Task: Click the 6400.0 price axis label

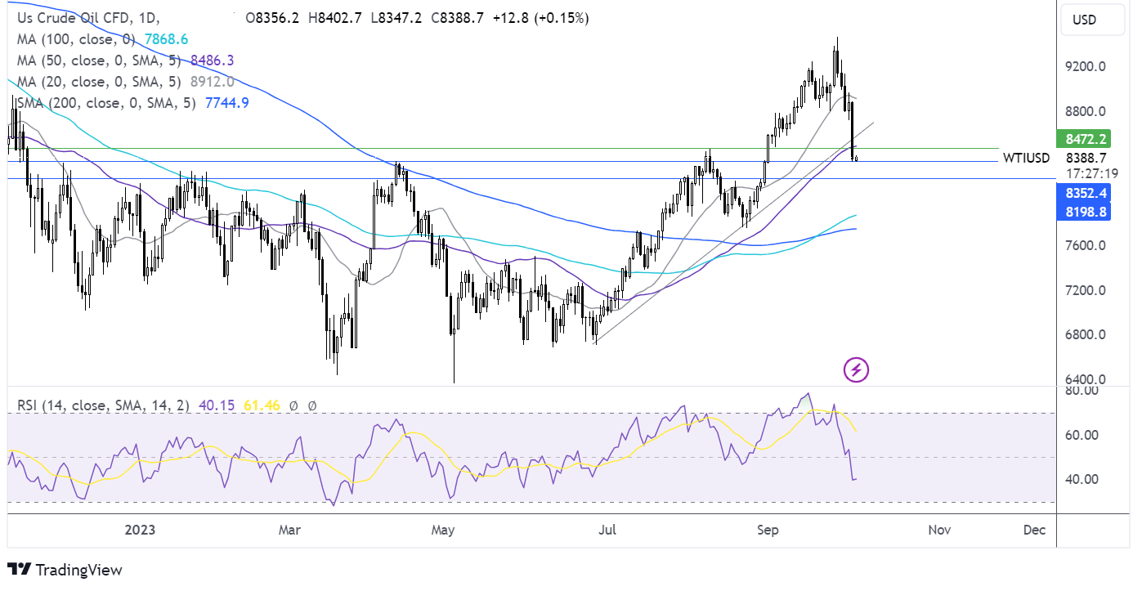Action: pos(1087,379)
